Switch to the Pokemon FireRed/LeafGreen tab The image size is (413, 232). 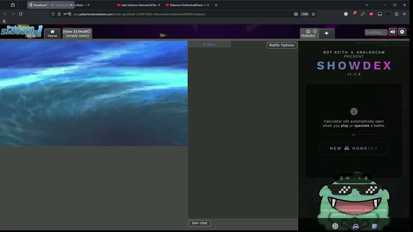(187, 5)
